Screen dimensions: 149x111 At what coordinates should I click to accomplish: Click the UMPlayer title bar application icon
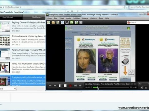pyautogui.click(x=47, y=14)
